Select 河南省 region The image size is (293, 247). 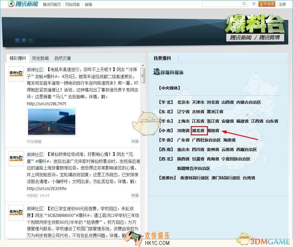click(x=183, y=131)
